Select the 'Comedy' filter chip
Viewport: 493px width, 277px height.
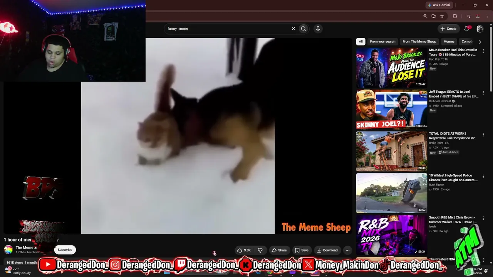click(466, 42)
